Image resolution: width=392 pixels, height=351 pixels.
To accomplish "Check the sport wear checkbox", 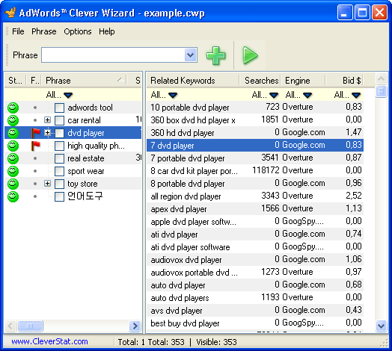I will [59, 172].
